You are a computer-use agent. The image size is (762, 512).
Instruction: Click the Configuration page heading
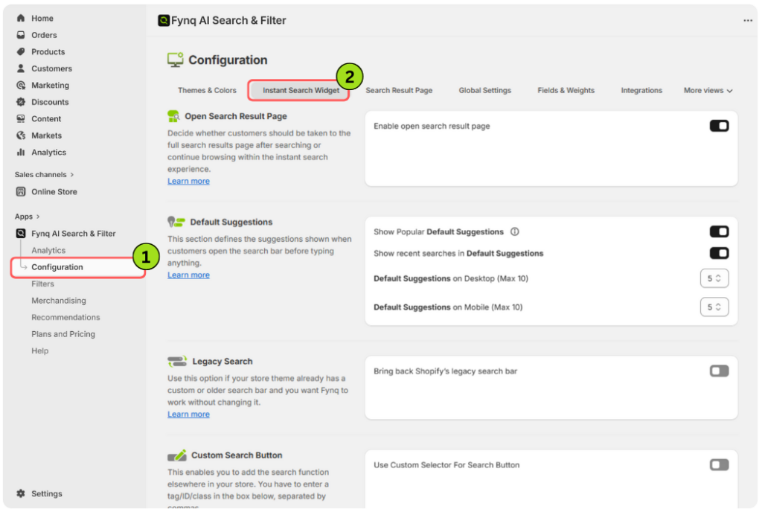[x=228, y=60]
